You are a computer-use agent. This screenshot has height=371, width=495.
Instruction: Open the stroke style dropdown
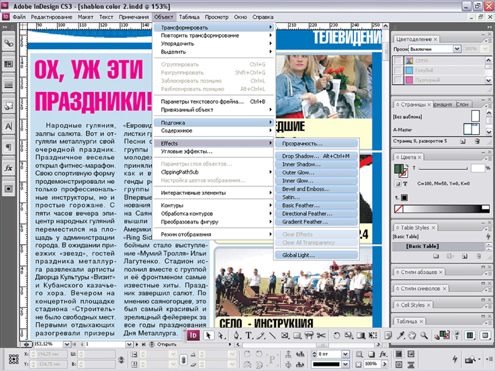[x=345, y=364]
